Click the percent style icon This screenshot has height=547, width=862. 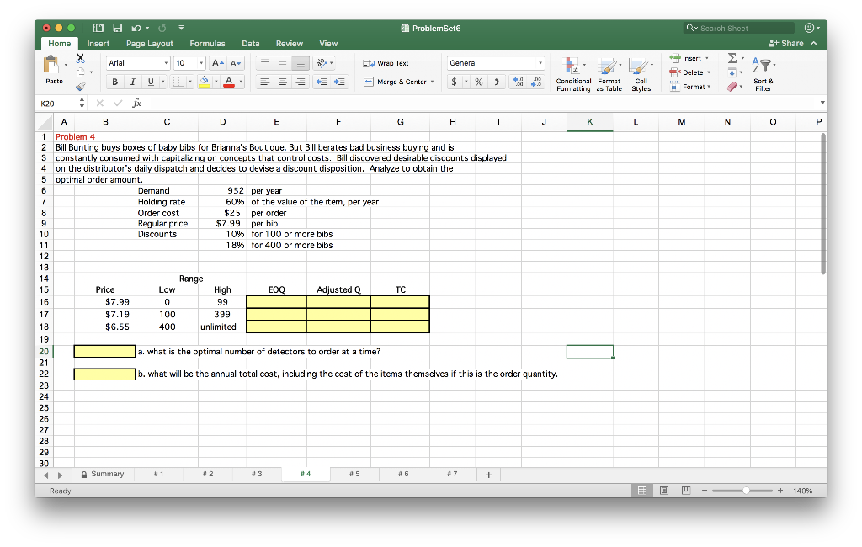tap(480, 82)
